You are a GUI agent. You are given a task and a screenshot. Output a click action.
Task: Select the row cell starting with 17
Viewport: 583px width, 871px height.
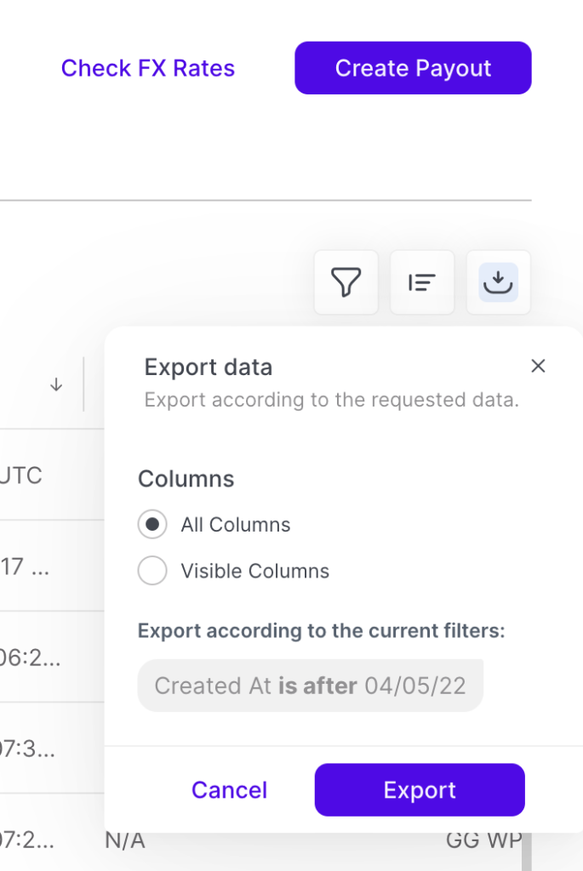tap(24, 567)
